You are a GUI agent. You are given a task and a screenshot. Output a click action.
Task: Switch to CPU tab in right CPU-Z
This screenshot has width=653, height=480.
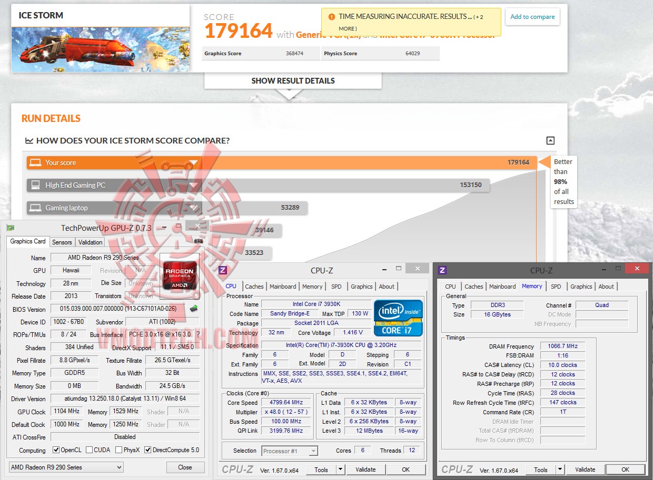tap(451, 287)
